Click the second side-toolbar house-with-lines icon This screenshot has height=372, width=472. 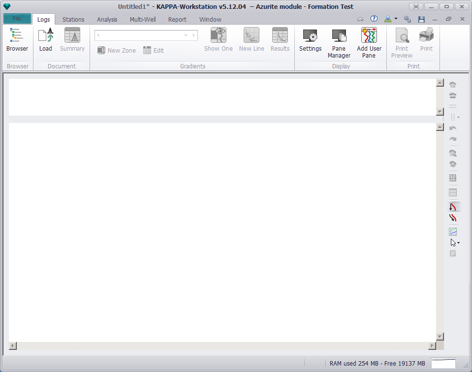point(453,95)
